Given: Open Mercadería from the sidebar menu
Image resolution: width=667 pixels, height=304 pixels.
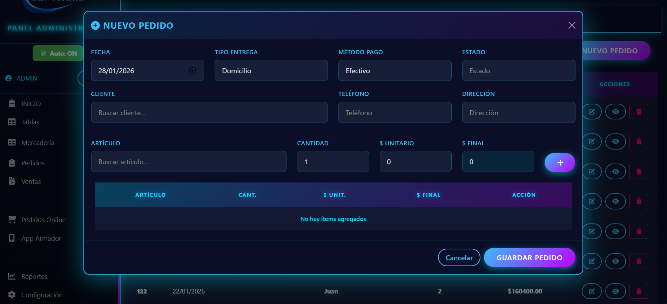Looking at the screenshot, I should tap(38, 143).
